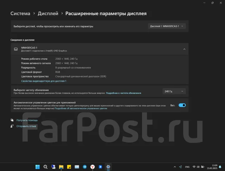225x171 pixels.
Task: Open Свойства видеоадаптера для дисплея 1 link
Action: pyautogui.click(x=44, y=81)
